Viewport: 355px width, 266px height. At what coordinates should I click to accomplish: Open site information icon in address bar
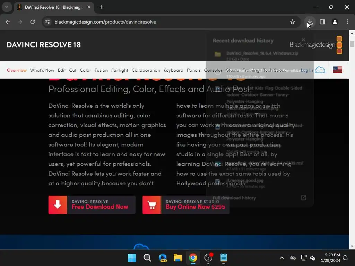pos(47,22)
